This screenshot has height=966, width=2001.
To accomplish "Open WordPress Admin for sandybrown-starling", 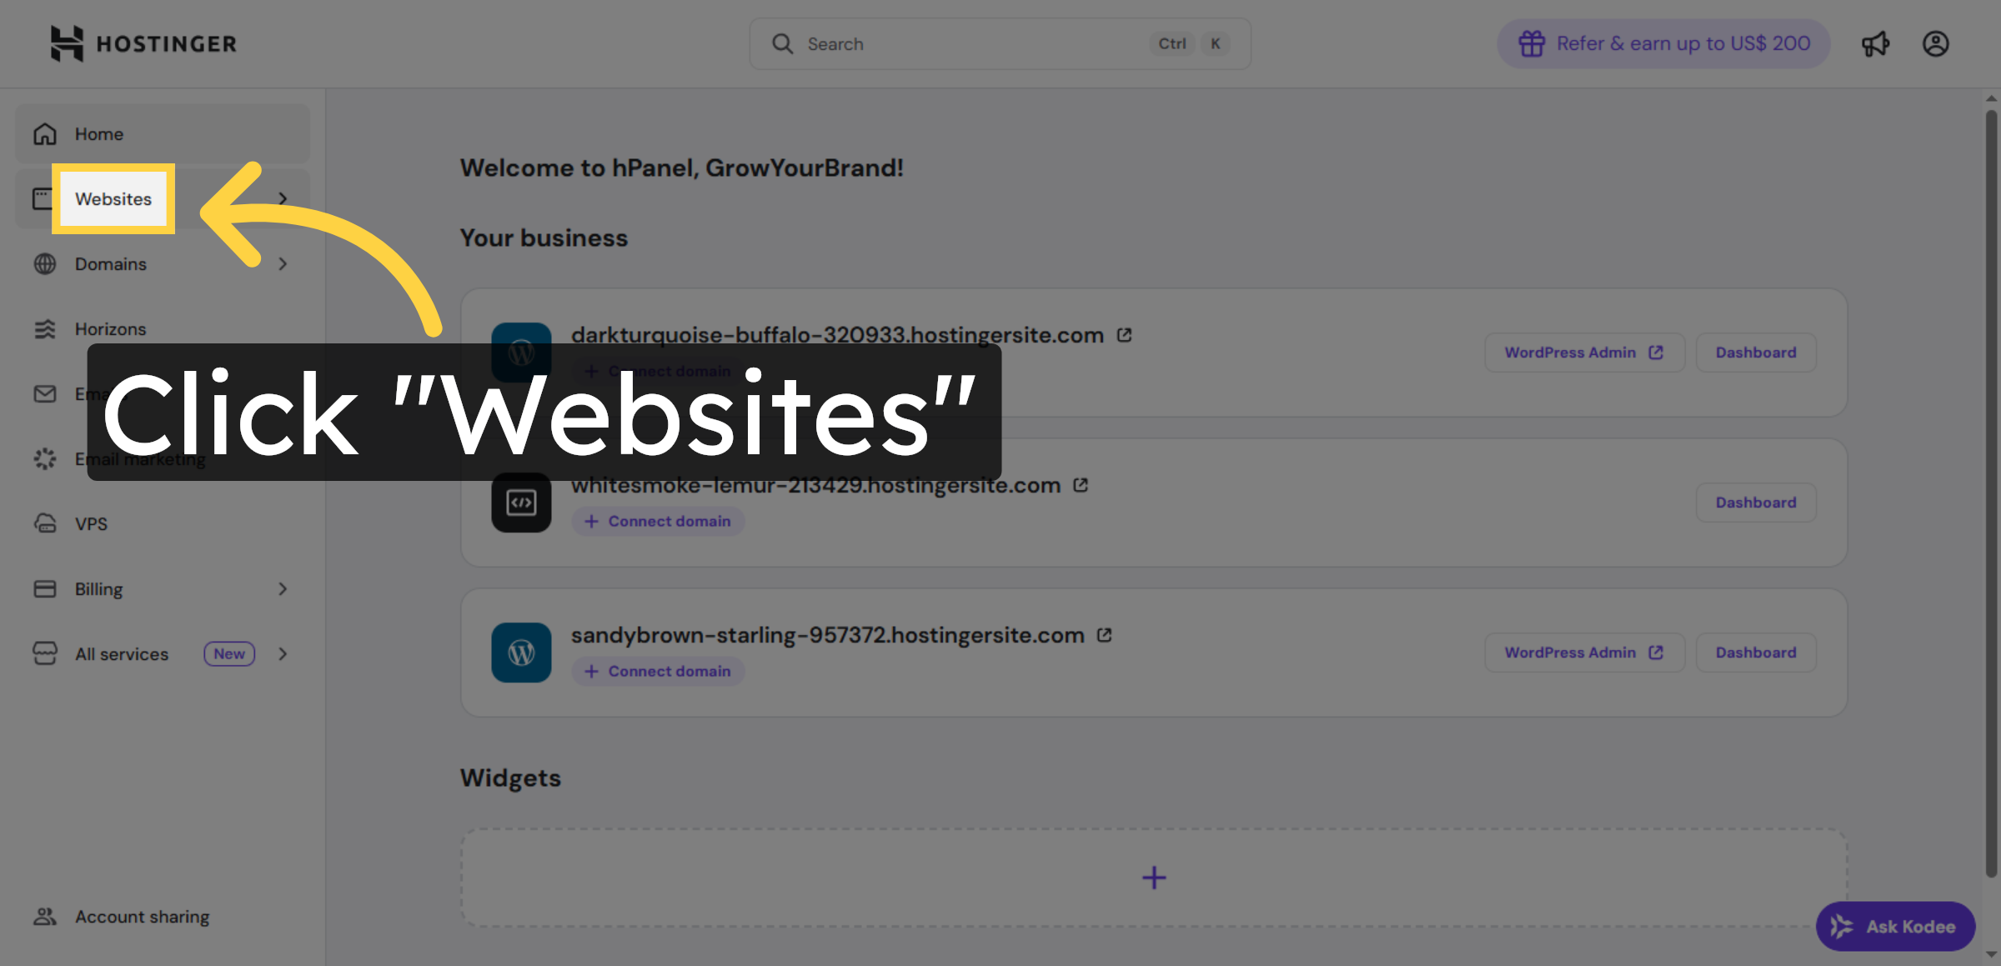I will [1583, 652].
